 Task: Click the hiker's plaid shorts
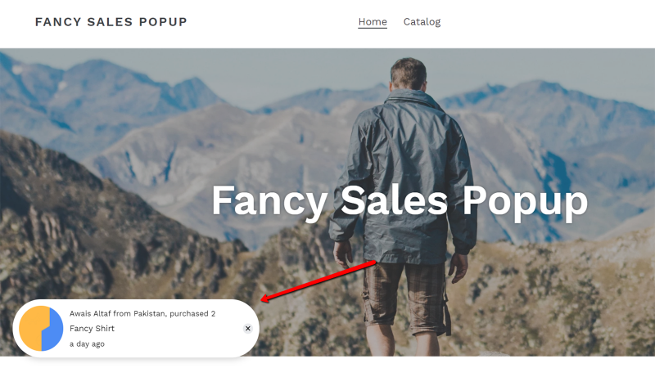(405, 296)
